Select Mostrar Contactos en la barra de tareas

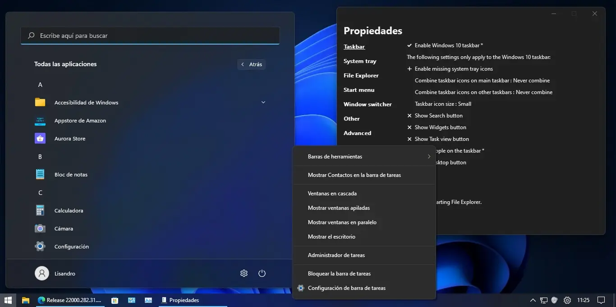coord(364,175)
